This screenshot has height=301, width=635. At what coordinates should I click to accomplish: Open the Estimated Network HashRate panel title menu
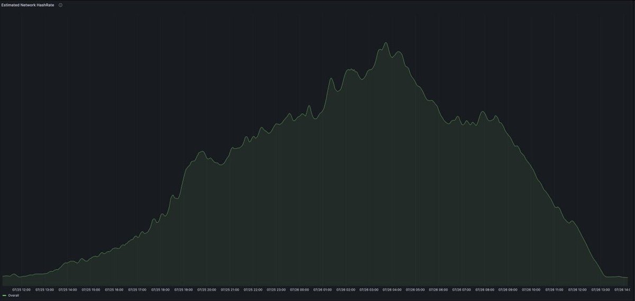click(x=28, y=5)
